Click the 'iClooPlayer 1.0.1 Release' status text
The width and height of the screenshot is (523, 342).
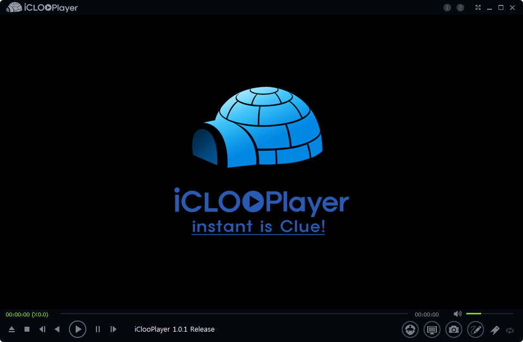[x=174, y=329]
